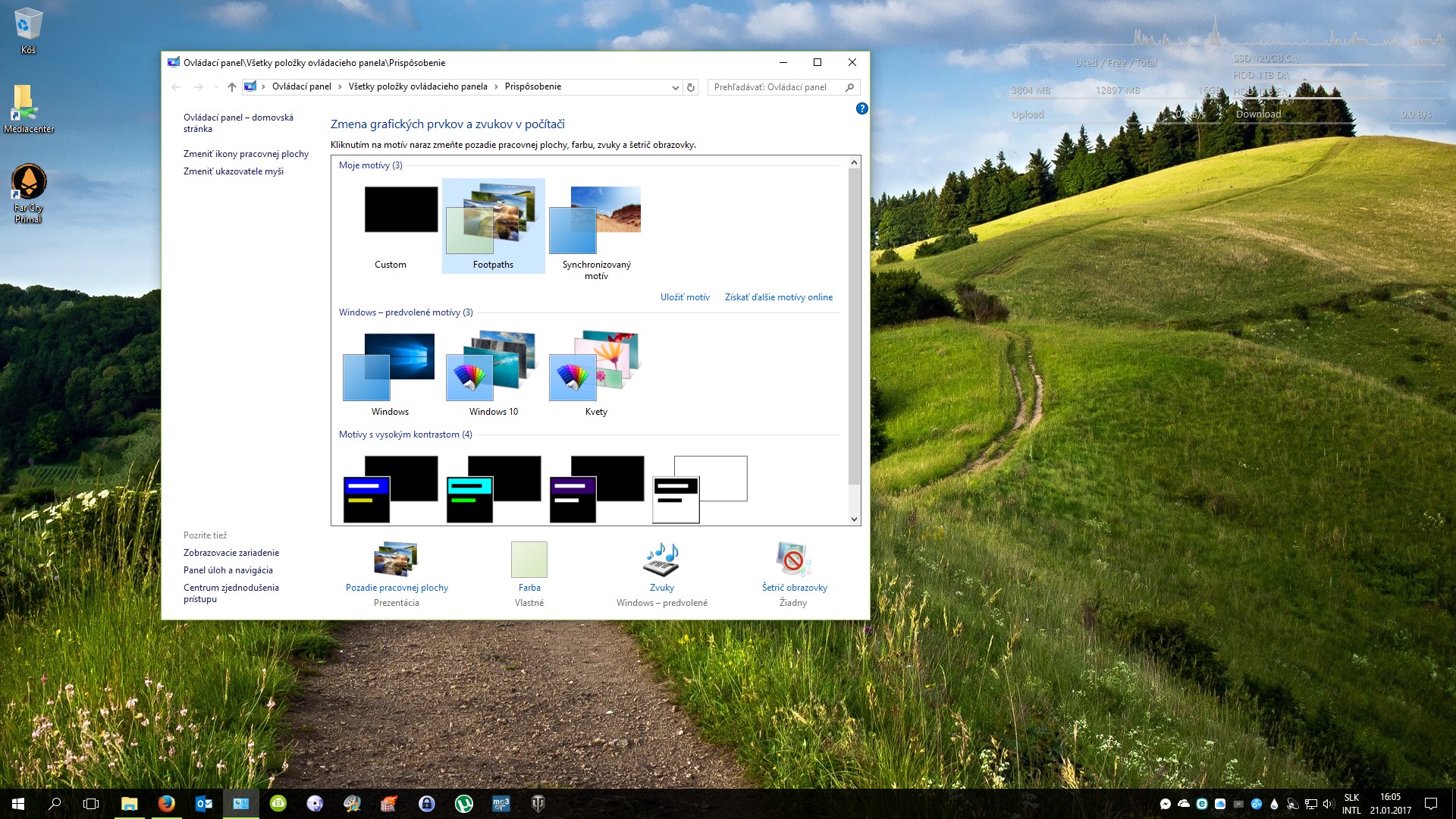Open the Outlook taskbar icon

pos(203,804)
